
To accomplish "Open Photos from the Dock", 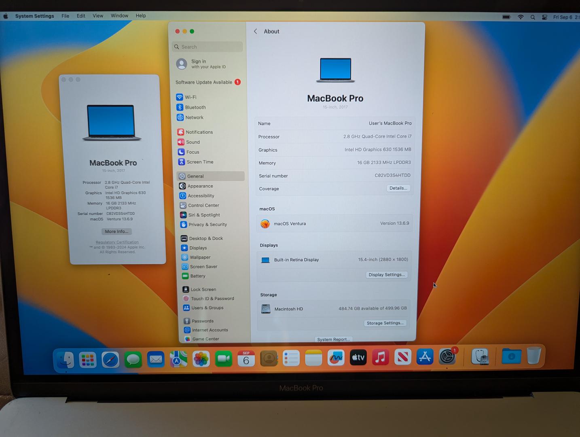I will [201, 359].
